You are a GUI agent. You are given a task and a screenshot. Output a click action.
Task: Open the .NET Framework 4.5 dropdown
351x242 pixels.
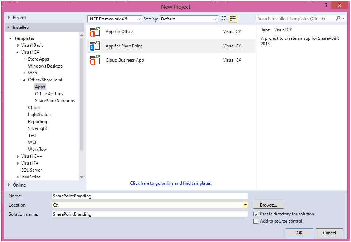pos(115,19)
